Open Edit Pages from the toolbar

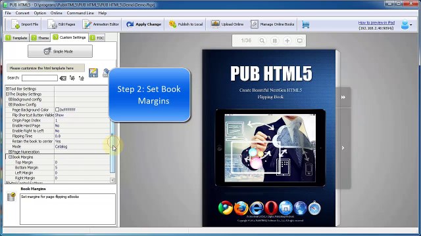pyautogui.click(x=61, y=24)
